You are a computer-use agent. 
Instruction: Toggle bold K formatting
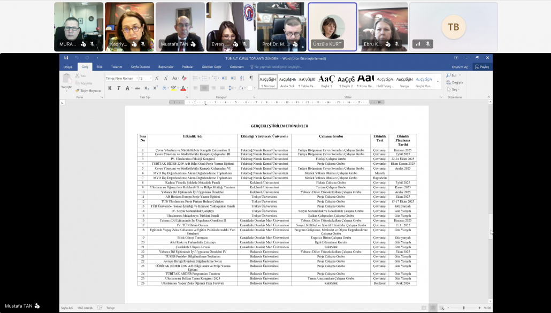click(110, 88)
